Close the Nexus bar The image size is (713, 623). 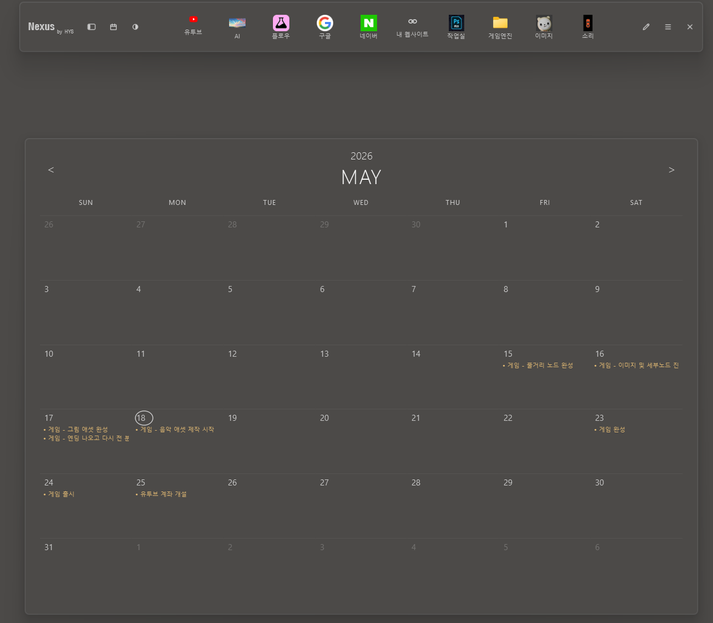click(690, 27)
